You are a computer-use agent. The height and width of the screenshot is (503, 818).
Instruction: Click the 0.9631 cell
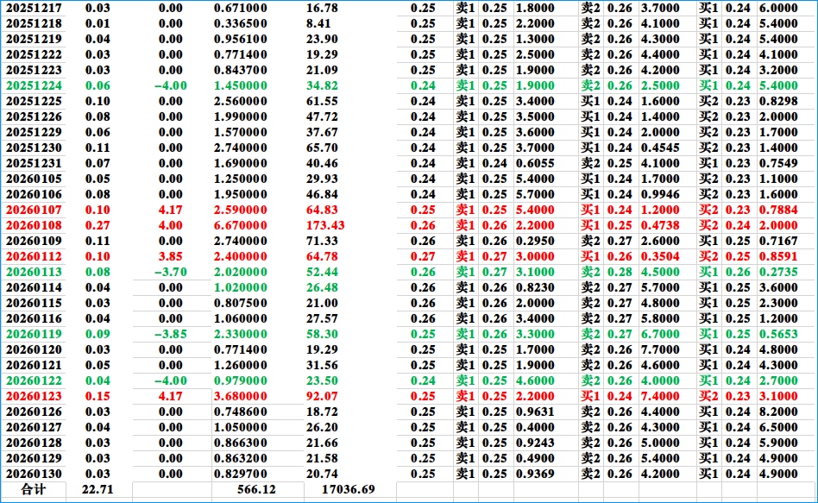tap(535, 412)
